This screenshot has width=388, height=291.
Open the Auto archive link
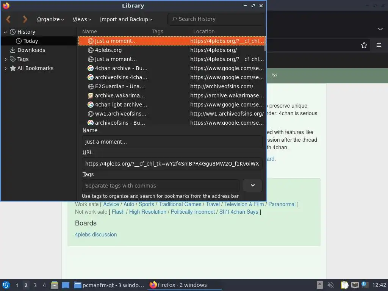(x=129, y=204)
